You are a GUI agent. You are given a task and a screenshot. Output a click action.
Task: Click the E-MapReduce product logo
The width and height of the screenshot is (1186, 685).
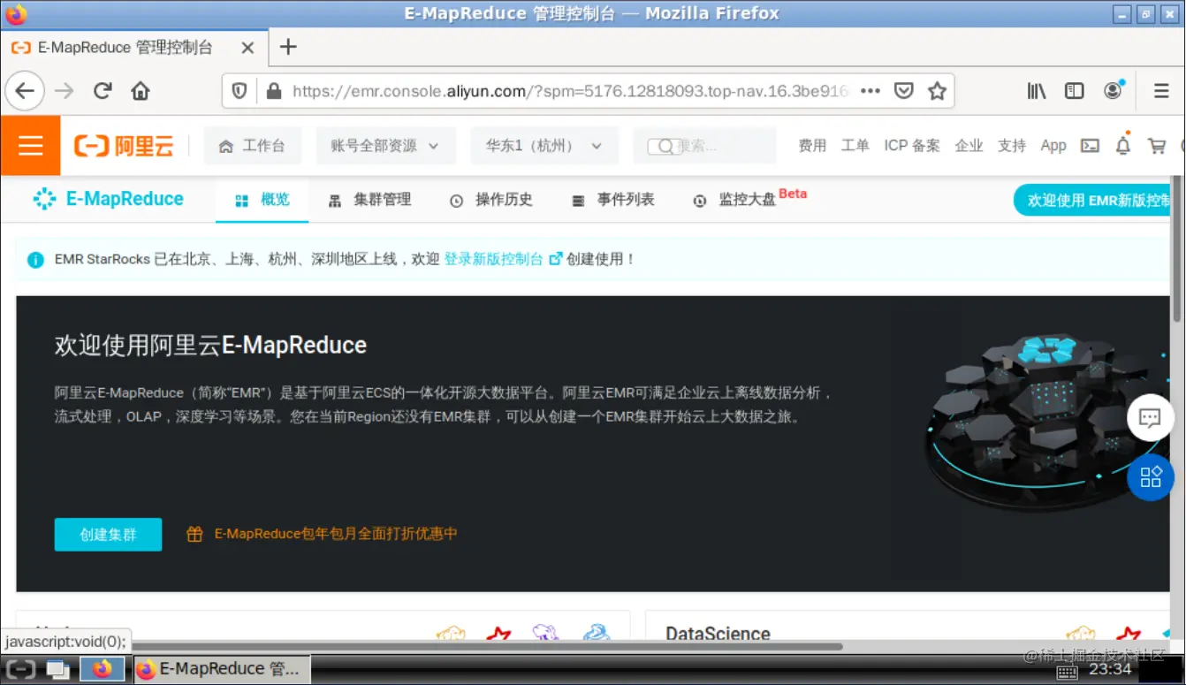[108, 199]
